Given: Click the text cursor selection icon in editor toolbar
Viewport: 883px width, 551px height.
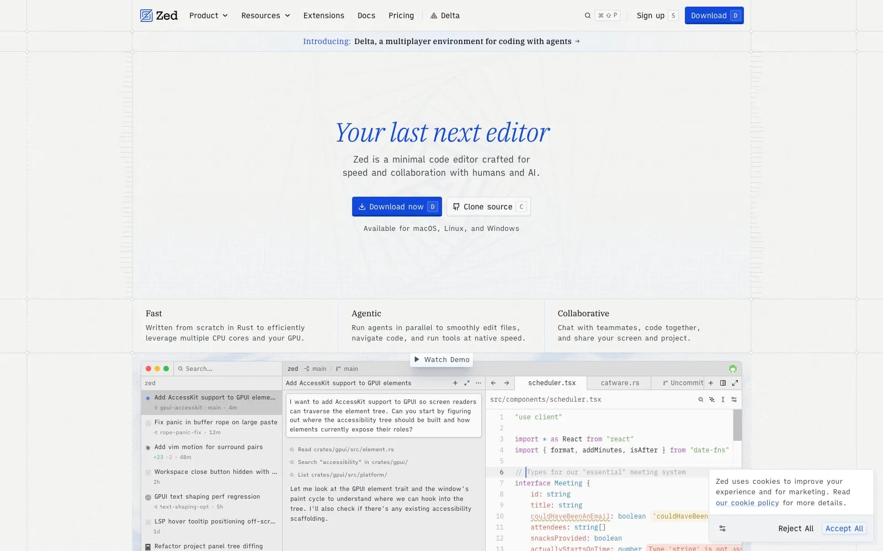Looking at the screenshot, I should [723, 399].
